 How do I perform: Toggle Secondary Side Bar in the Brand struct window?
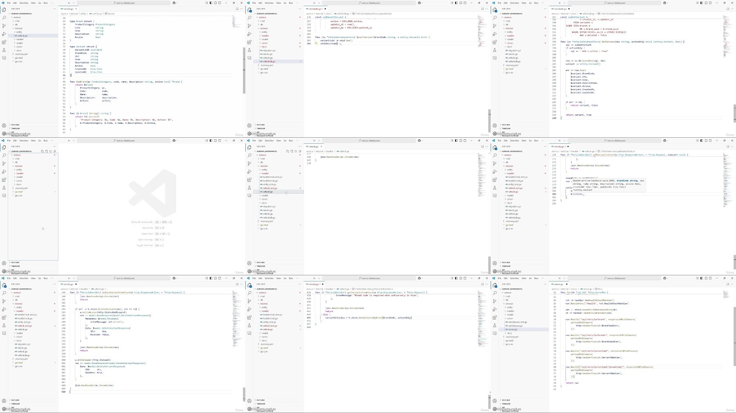[220, 3]
